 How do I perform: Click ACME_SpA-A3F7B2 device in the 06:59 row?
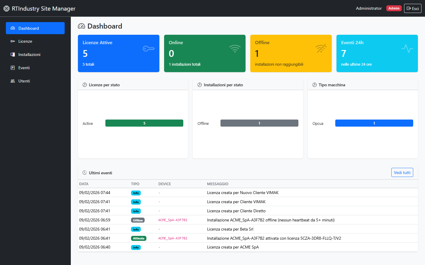[173, 220]
